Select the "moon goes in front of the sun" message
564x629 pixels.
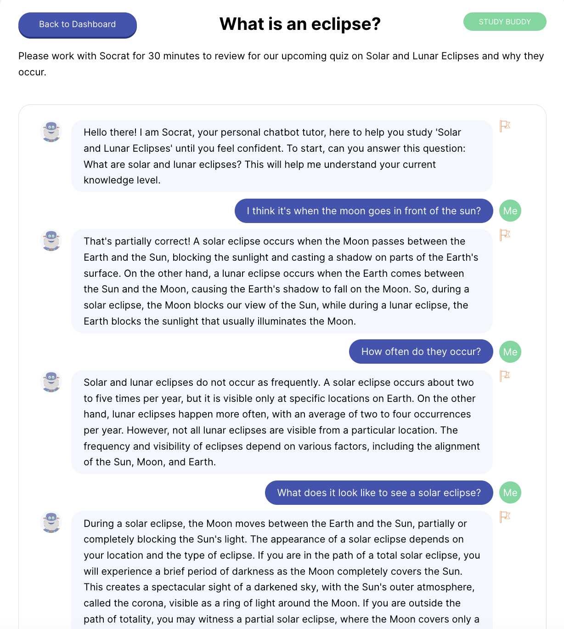point(363,211)
